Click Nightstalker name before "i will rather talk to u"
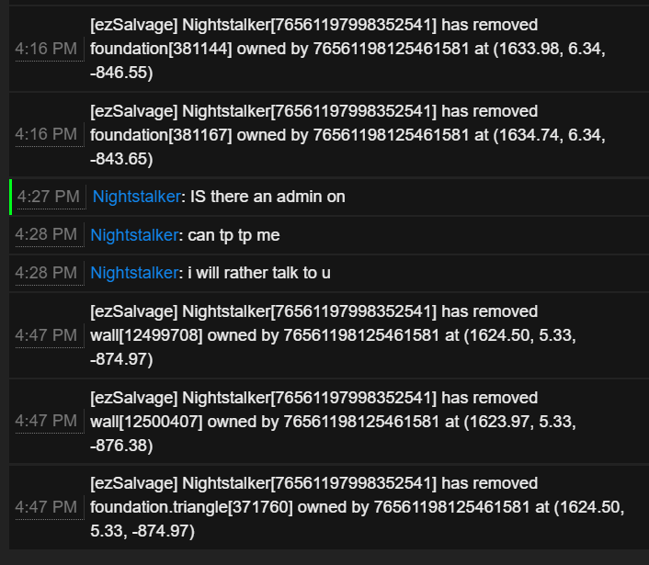Viewport: 649px width, 565px height. (x=133, y=273)
